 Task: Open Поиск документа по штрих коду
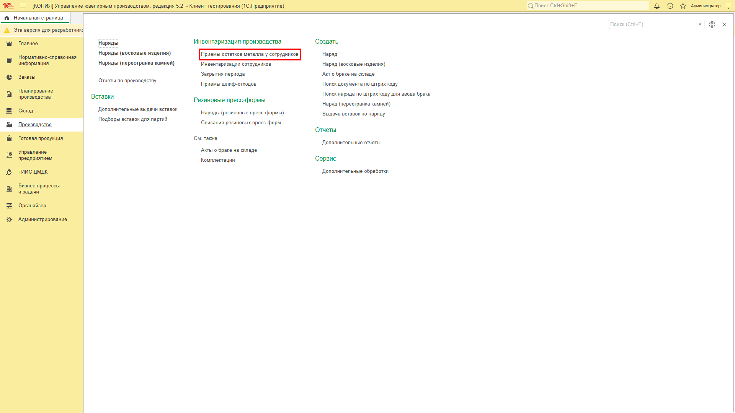coord(360,84)
